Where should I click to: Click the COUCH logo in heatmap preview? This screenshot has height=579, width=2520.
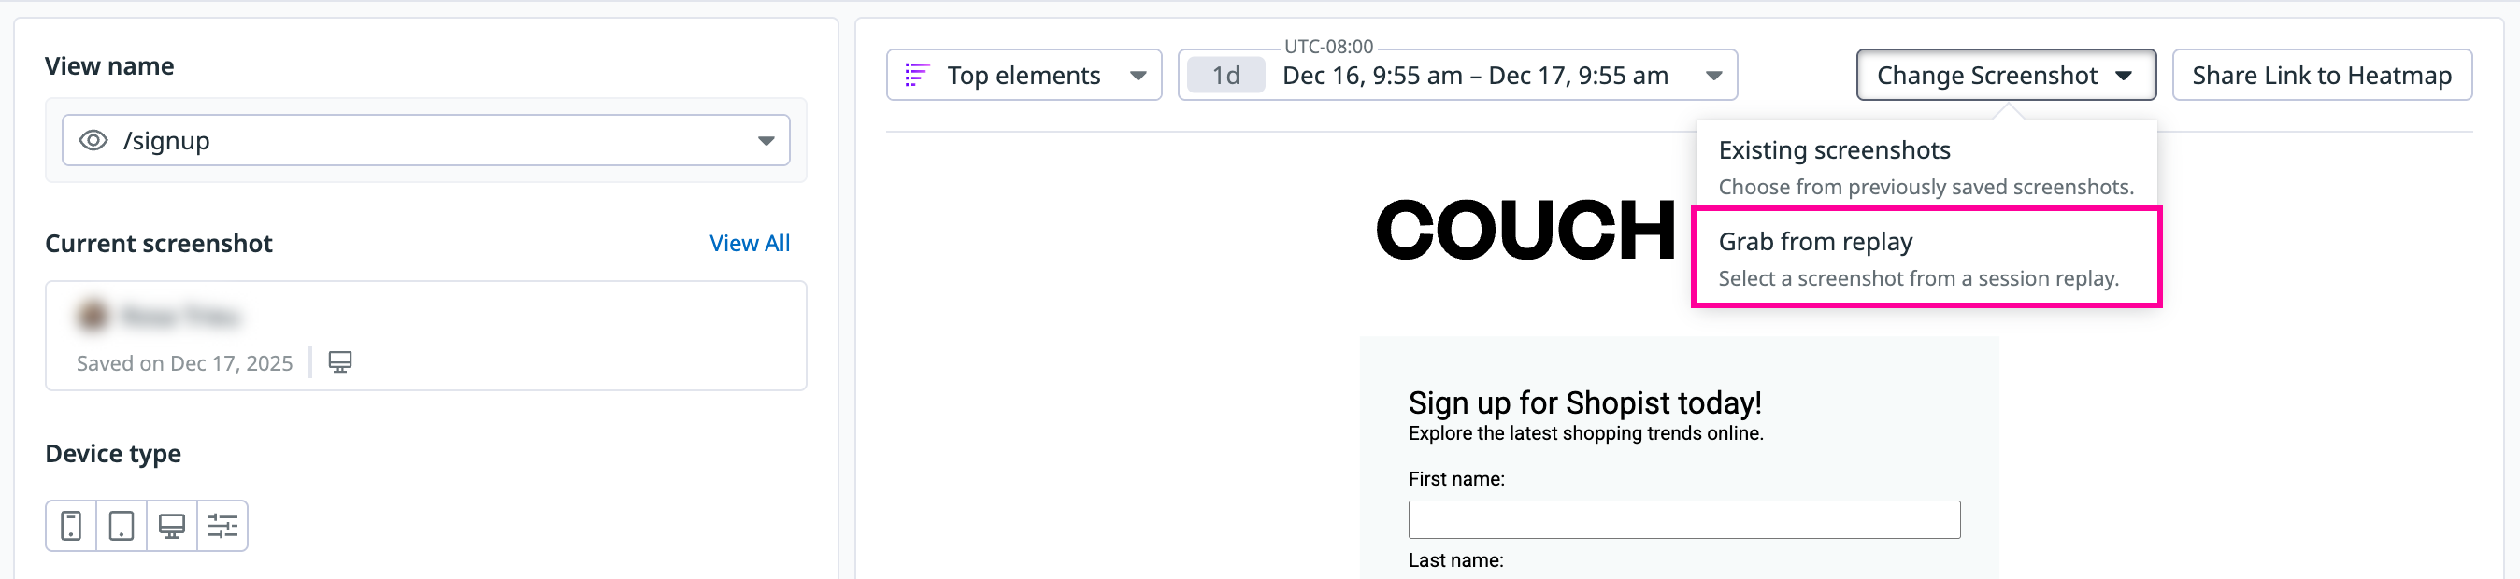[1525, 231]
